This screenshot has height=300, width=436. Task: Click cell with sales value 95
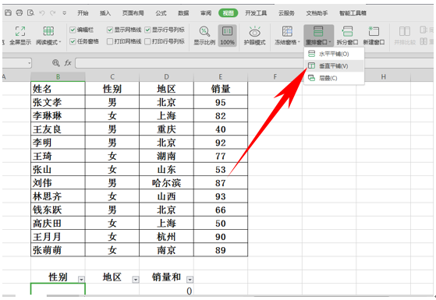221,102
